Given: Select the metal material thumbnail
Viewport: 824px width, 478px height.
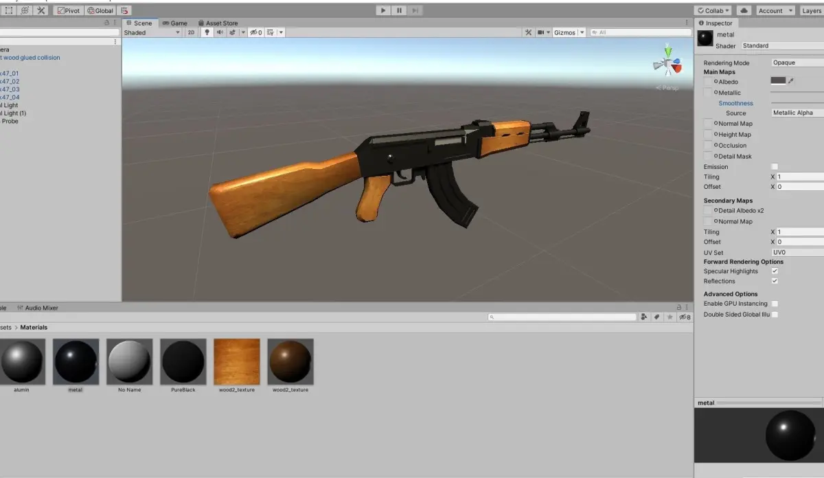Looking at the screenshot, I should tap(76, 361).
